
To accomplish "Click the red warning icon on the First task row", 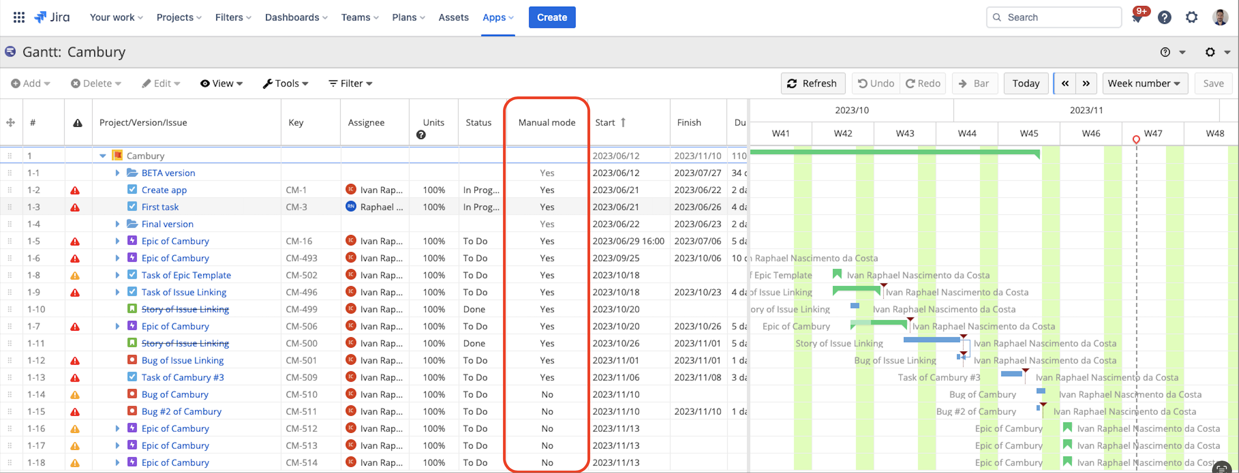I will [75, 207].
